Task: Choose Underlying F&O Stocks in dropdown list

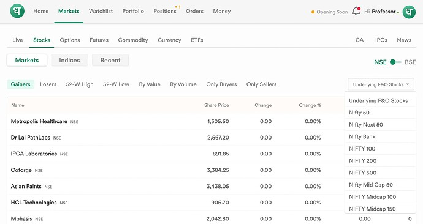Action: click(x=380, y=101)
